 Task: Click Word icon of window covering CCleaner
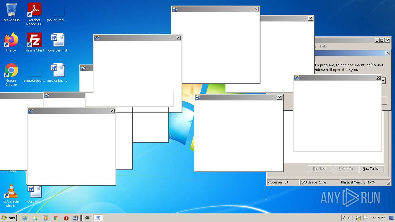coord(31,111)
